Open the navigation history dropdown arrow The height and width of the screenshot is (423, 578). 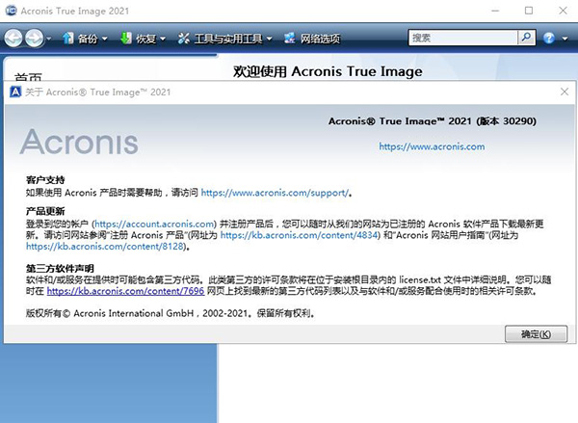click(49, 39)
